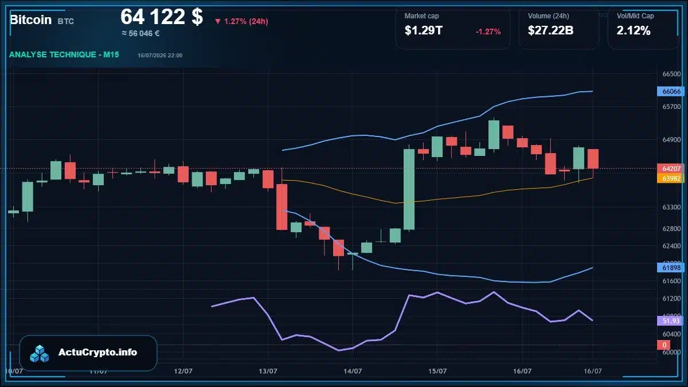Click the red 0 indicator label
Screen dimensions: 688x387
pos(664,345)
